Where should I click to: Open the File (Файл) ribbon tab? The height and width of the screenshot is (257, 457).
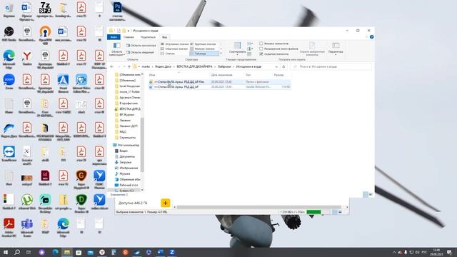(x=114, y=37)
